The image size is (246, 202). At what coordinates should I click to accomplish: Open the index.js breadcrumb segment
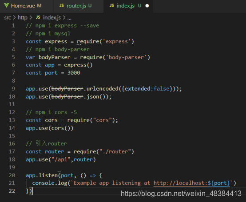[52, 18]
